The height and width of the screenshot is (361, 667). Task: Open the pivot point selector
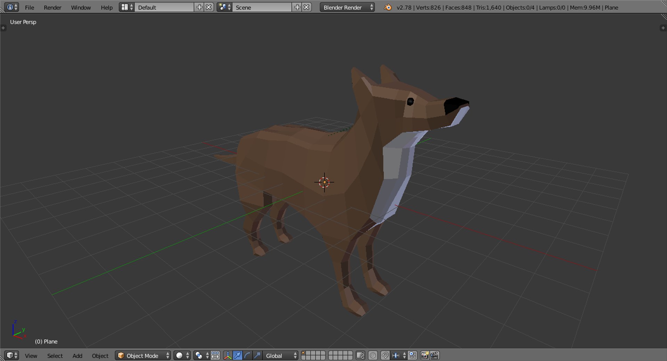click(x=201, y=355)
